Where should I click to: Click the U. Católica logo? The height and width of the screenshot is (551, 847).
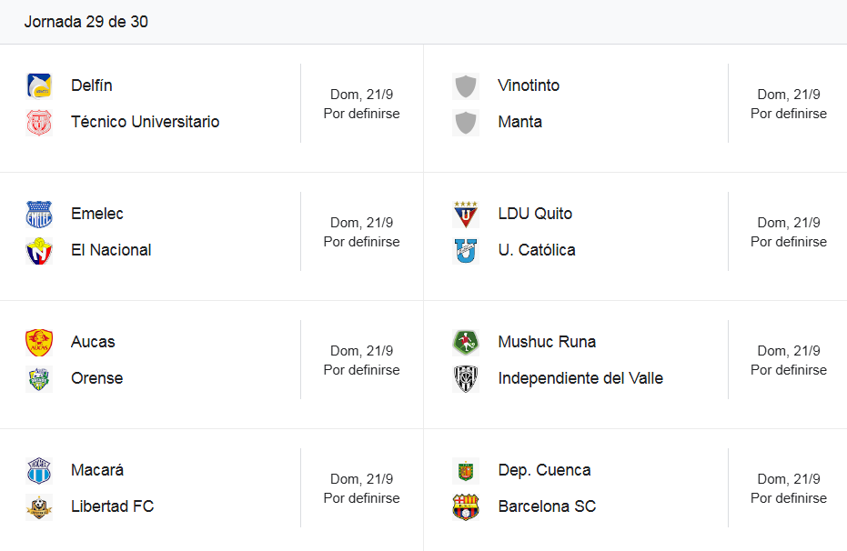[466, 251]
